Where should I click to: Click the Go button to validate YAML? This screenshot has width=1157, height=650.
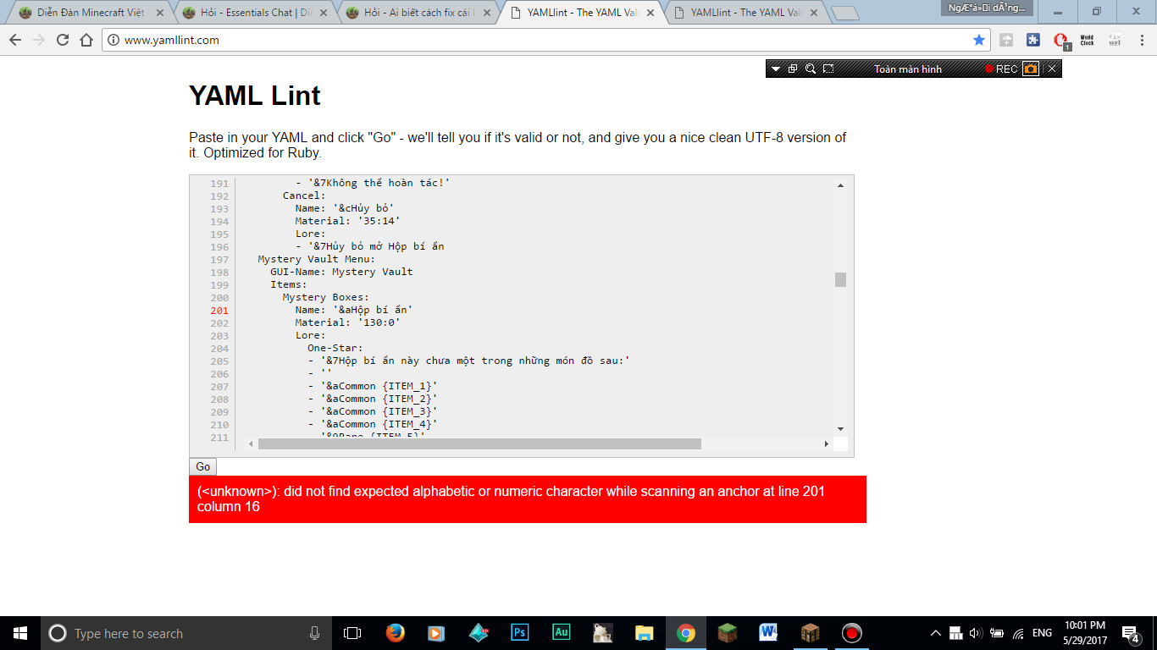[202, 466]
